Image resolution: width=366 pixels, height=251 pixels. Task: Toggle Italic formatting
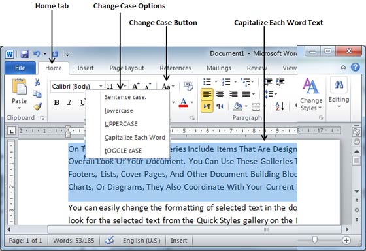[69, 102]
